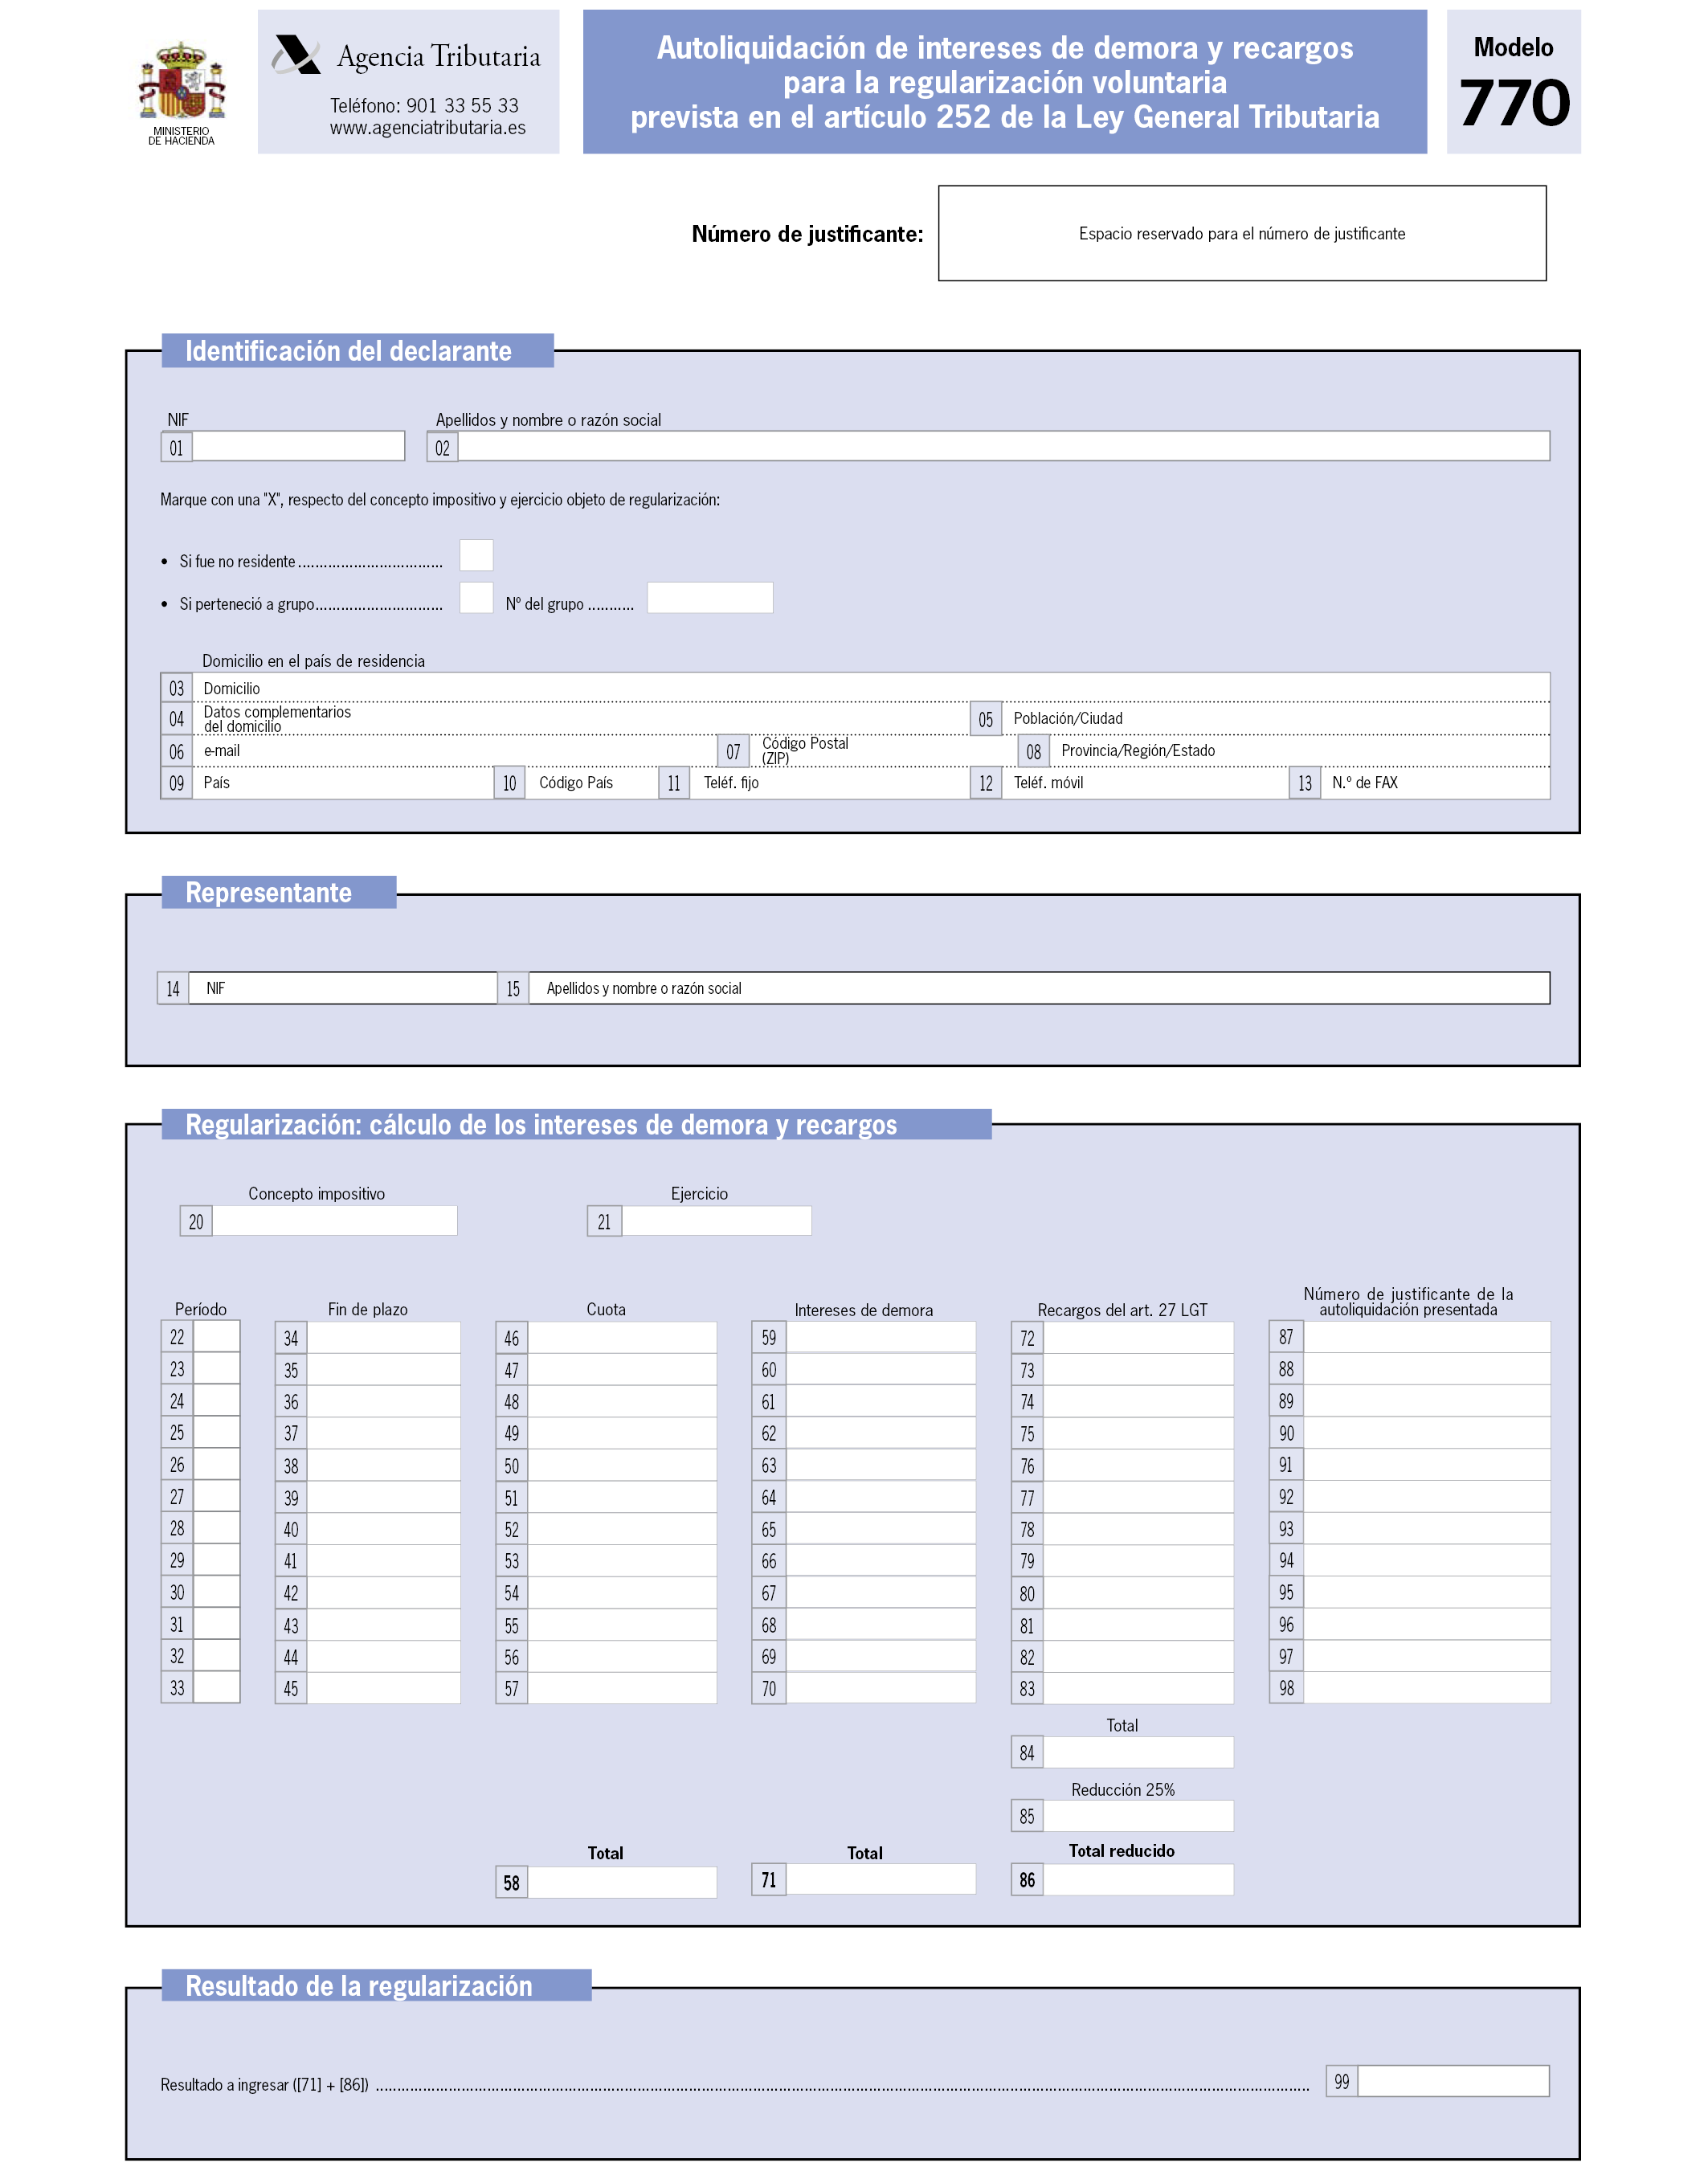Click the Domicilio field 03
This screenshot has width=1708, height=2171.
(871, 688)
